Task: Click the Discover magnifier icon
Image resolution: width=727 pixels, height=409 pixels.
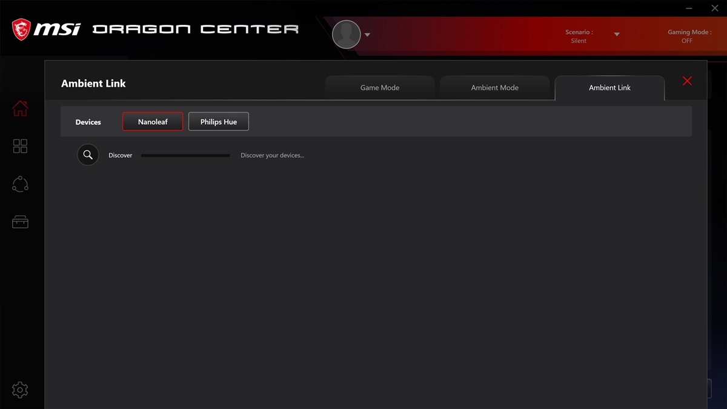Action: (88, 155)
